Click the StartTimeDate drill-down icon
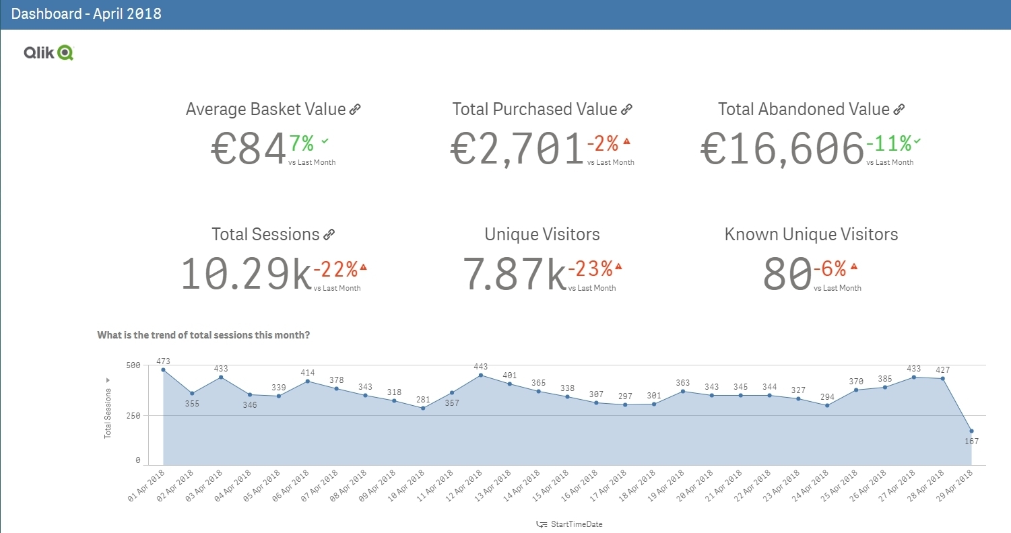Screen dimensions: 1011x533 pyautogui.click(x=541, y=524)
